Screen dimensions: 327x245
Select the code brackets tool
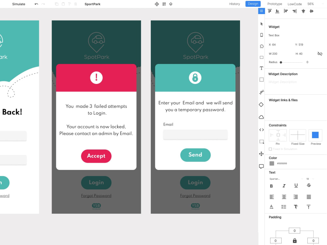261,130
